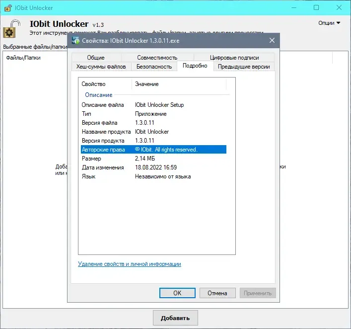Switch to the Безопасность tab
Viewport: 351px width, 329px height.
pyautogui.click(x=154, y=67)
